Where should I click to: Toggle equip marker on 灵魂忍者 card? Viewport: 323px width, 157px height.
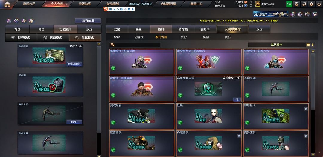[x=113, y=122]
